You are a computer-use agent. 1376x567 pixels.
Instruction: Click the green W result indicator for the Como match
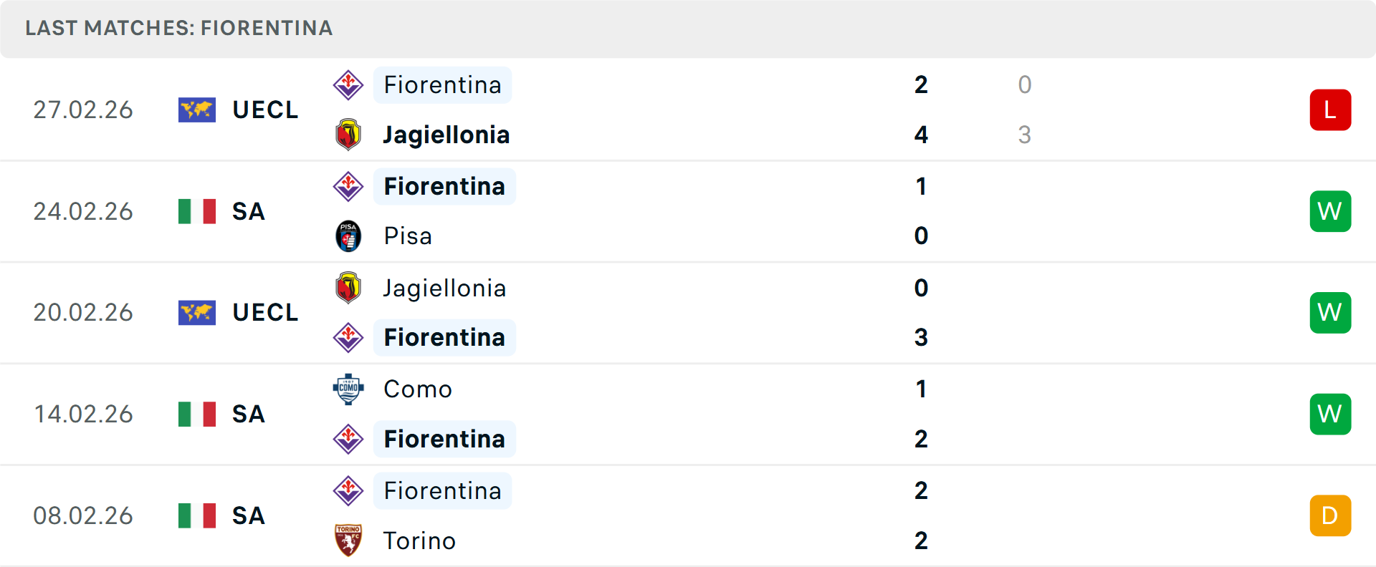[x=1331, y=414]
